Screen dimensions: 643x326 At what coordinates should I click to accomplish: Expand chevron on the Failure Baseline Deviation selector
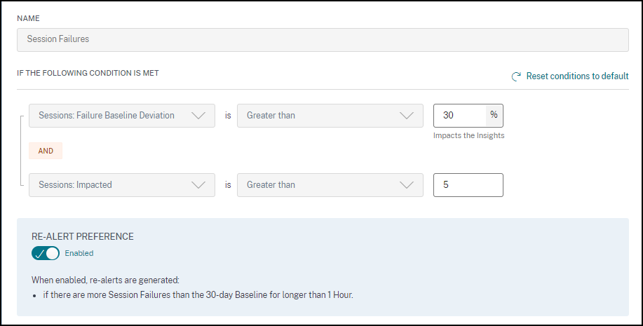point(198,116)
